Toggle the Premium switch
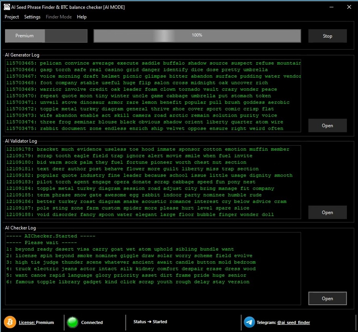Image resolution: width=358 pixels, height=332 pixels. (45, 36)
